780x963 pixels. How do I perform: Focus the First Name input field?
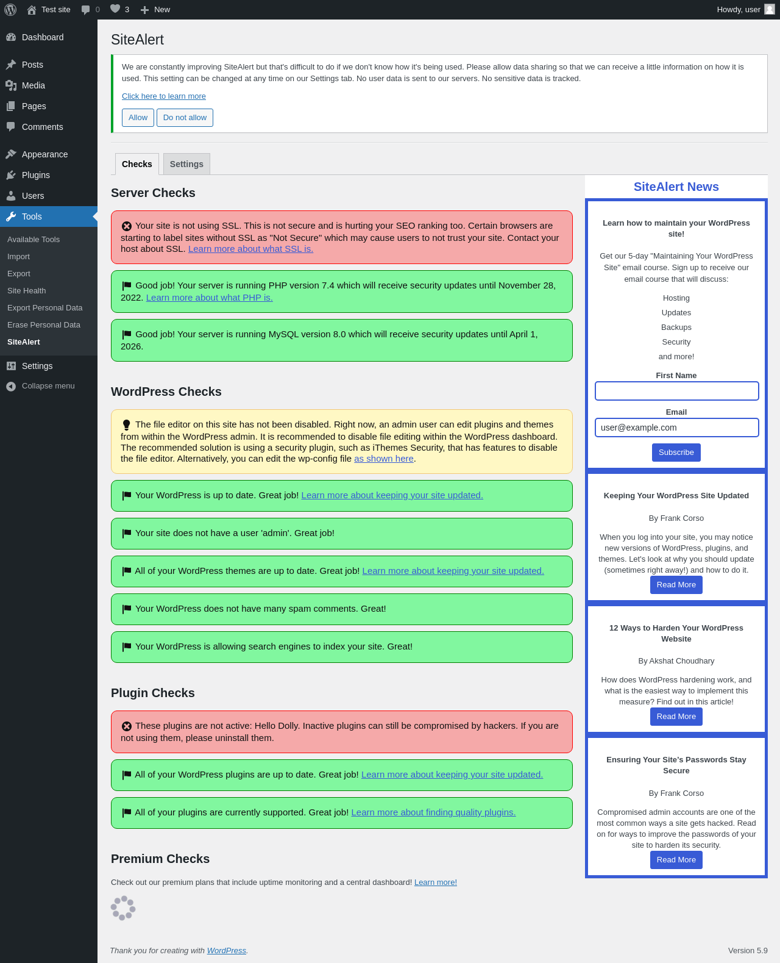coord(676,391)
